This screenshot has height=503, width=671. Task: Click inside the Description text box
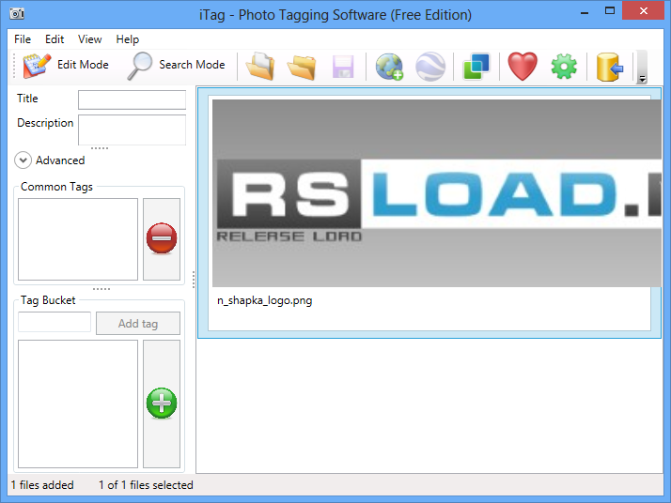coord(132,130)
